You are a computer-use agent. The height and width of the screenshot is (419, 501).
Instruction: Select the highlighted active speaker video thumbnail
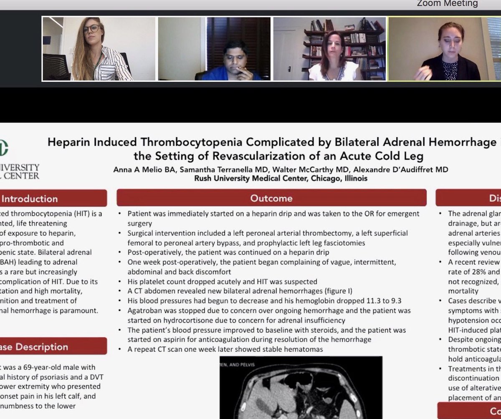click(x=445, y=48)
